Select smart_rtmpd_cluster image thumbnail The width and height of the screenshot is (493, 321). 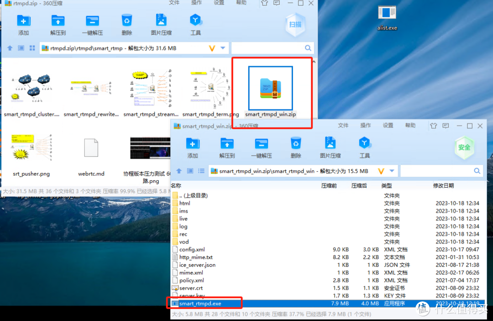click(31, 89)
